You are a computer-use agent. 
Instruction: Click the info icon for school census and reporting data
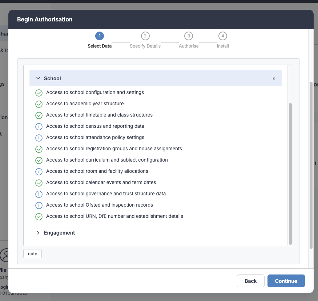pos(39,127)
